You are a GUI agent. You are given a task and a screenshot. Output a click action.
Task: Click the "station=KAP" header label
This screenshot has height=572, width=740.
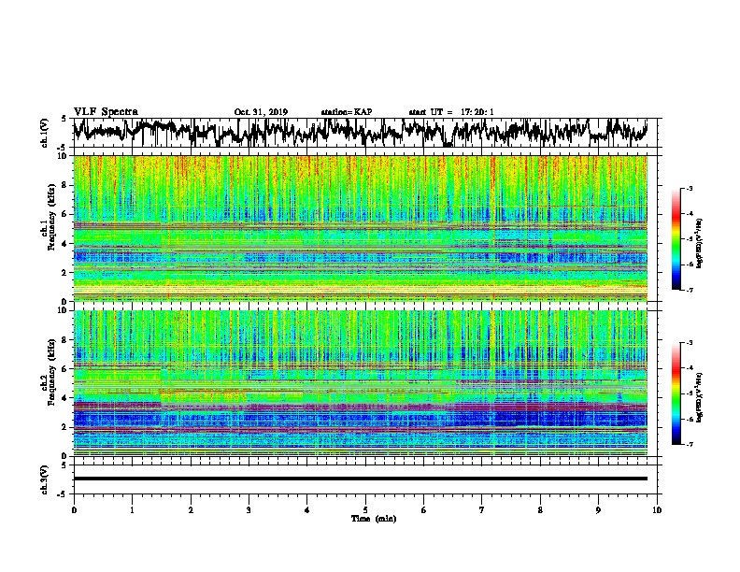(x=347, y=112)
